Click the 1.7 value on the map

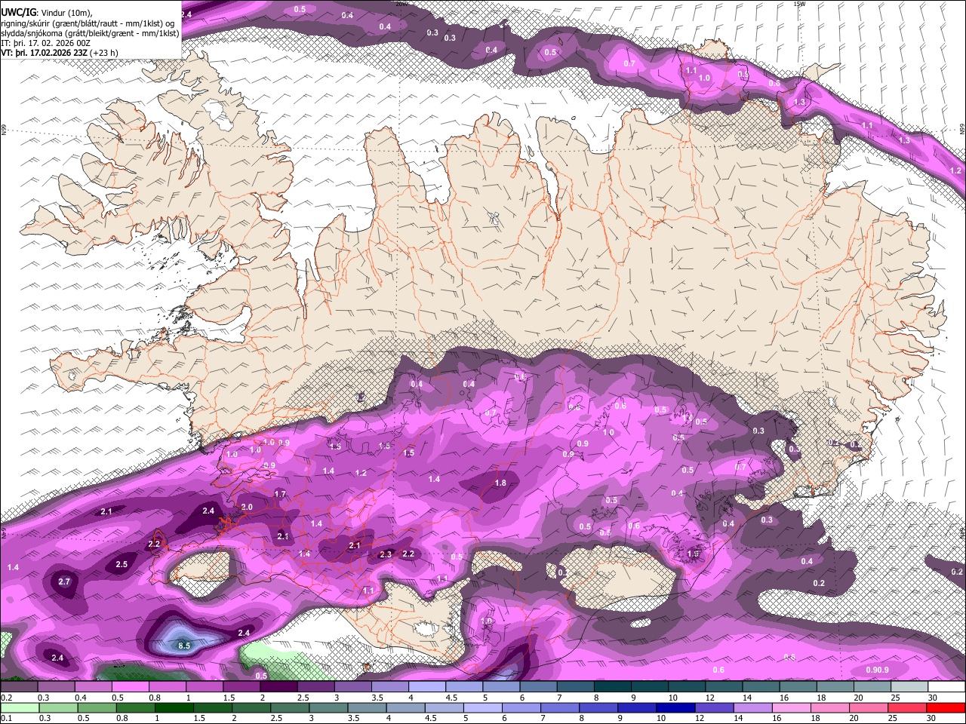point(280,494)
